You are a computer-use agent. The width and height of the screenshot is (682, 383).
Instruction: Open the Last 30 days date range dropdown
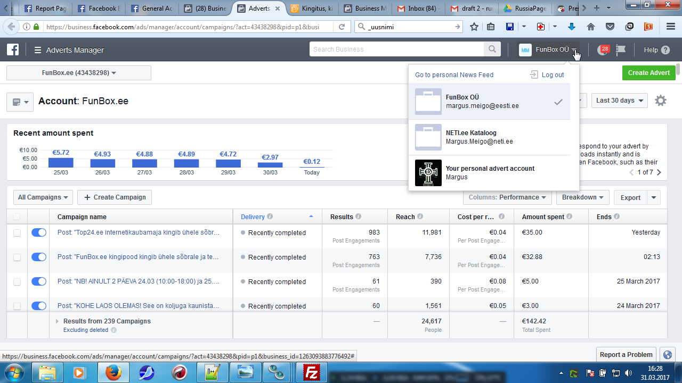[x=619, y=101]
